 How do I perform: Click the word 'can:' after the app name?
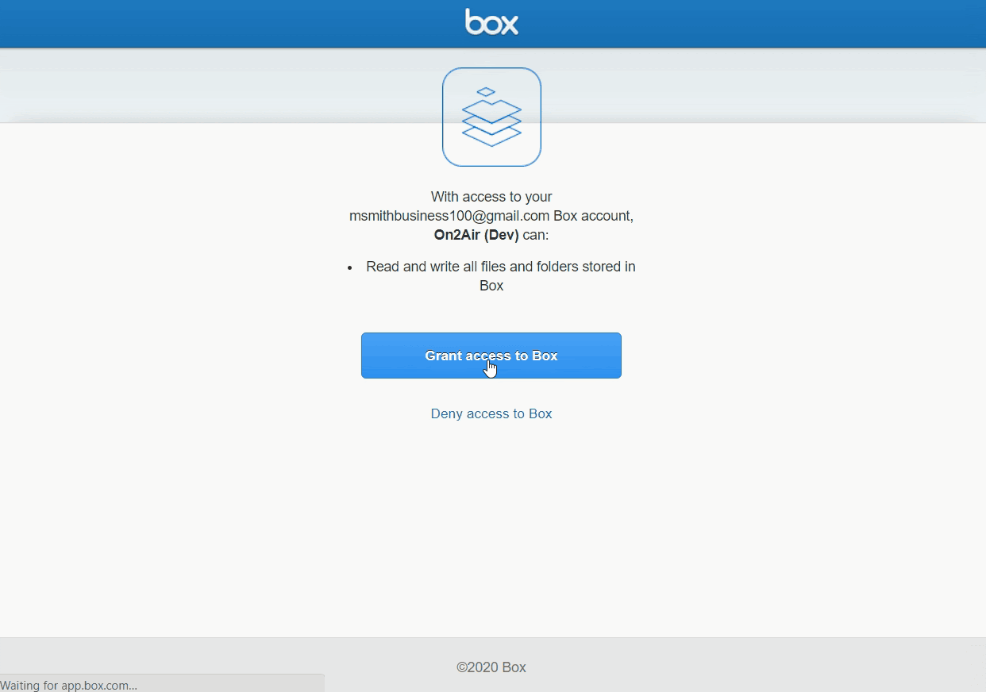(x=536, y=235)
